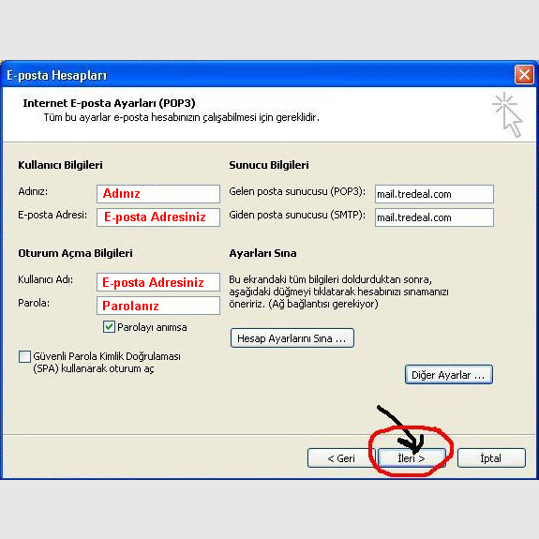539x539 pixels.
Task: Toggle the Parolayı anımsa checkbox
Action: (109, 326)
